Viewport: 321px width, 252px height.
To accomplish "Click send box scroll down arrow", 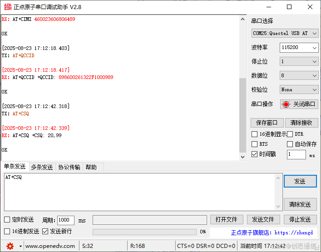I will (x=278, y=206).
